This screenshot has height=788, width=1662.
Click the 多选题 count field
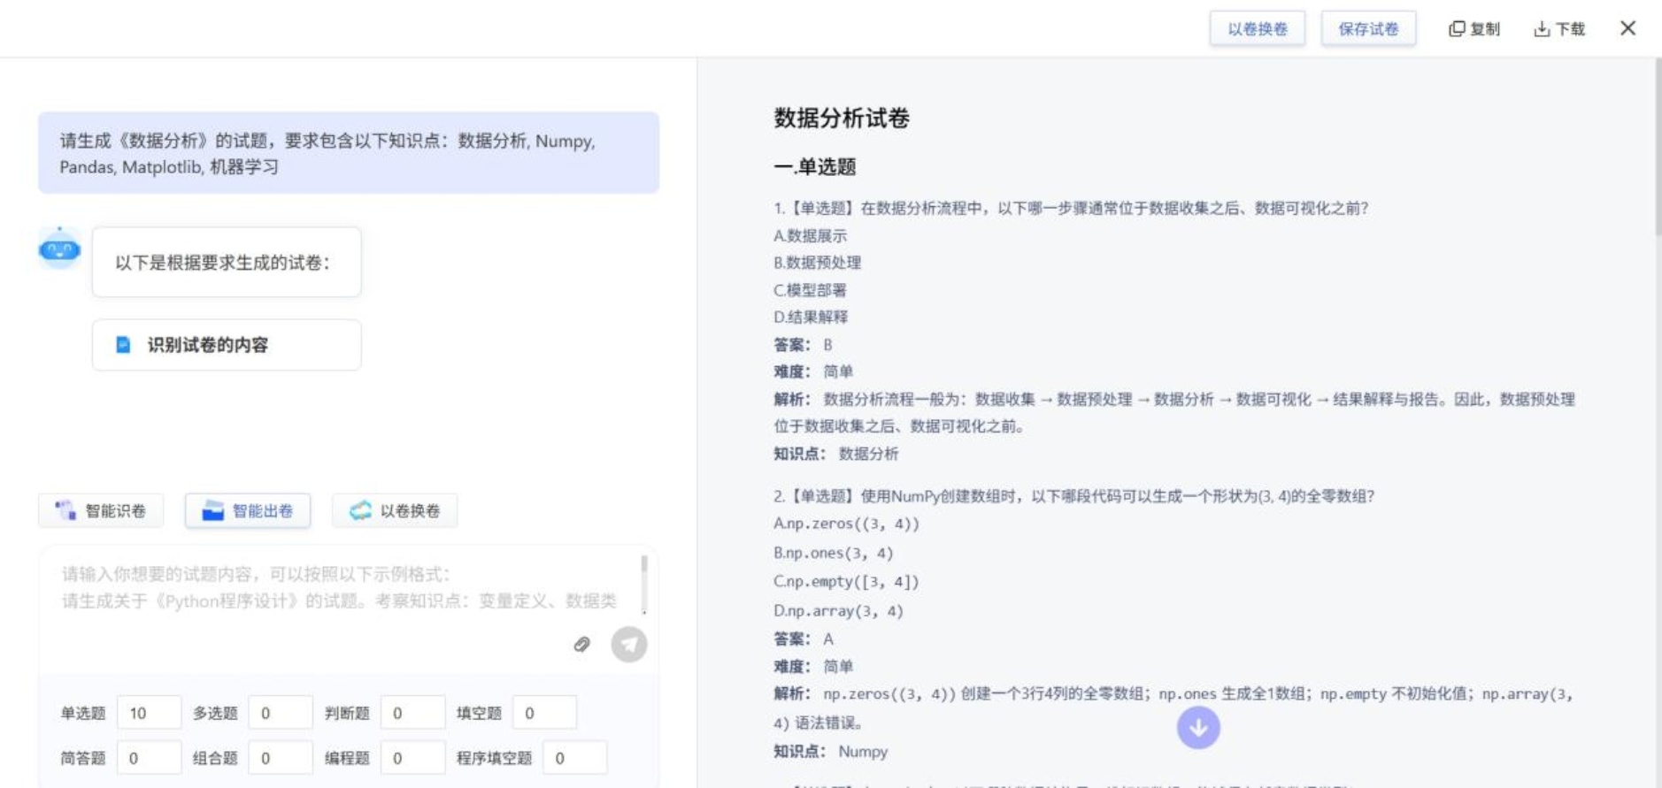[x=280, y=713]
